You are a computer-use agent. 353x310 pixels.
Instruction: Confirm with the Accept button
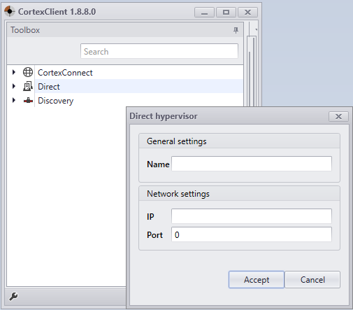pyautogui.click(x=257, y=279)
